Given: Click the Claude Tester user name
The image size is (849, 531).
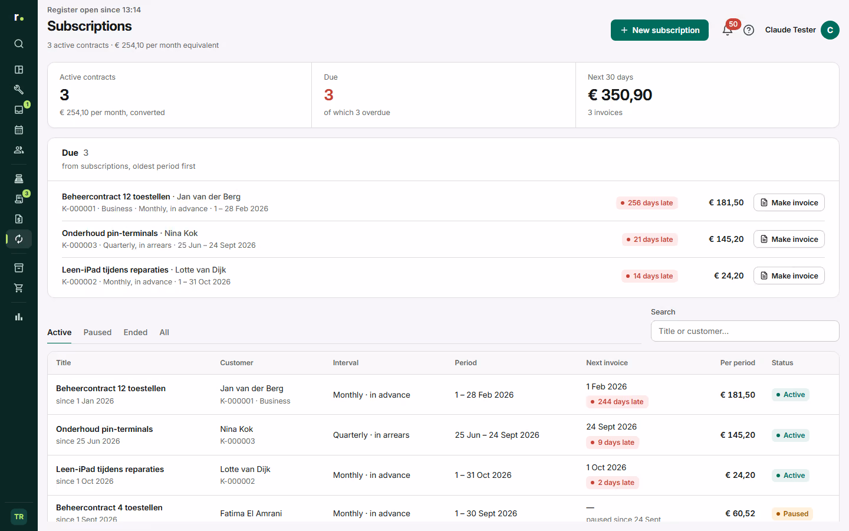Looking at the screenshot, I should tap(790, 30).
